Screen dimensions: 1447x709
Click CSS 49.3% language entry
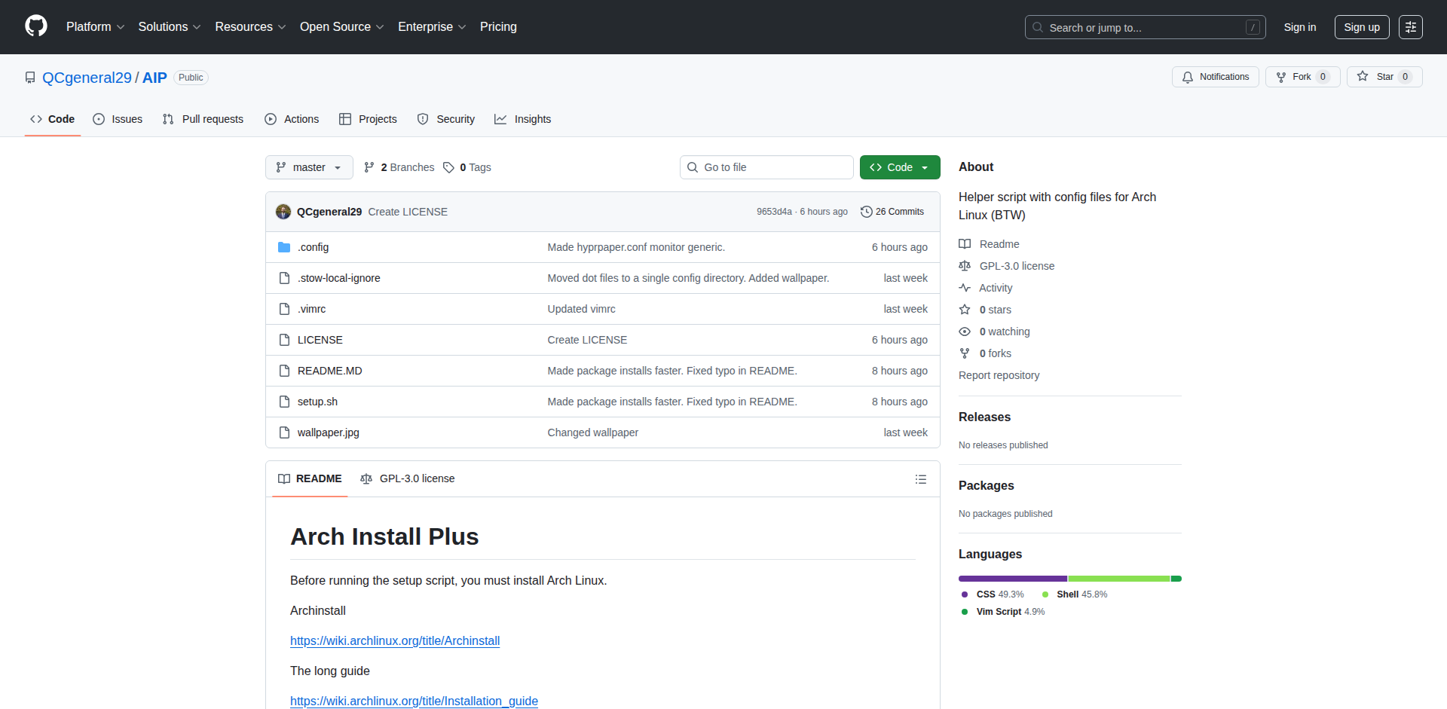pos(993,594)
